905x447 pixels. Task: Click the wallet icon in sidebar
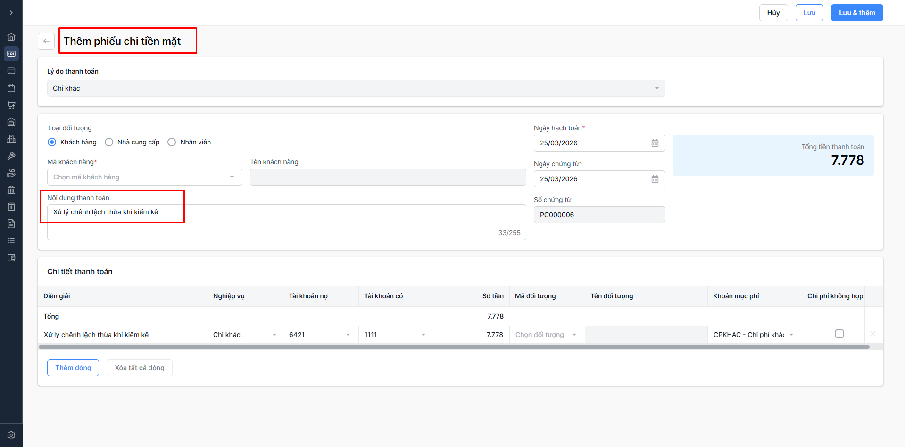pos(11,258)
